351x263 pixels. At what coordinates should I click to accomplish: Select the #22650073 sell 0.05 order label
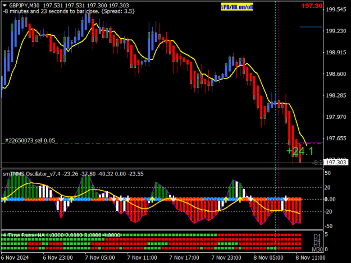30,141
